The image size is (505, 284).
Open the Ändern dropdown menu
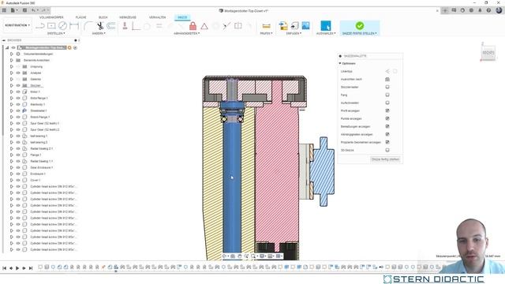[99, 33]
